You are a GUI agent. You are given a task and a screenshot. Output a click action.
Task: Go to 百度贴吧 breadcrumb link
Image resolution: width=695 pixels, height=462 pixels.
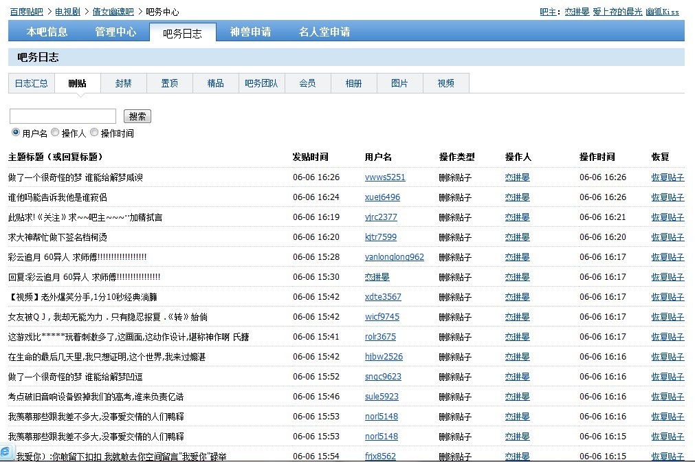[27, 12]
